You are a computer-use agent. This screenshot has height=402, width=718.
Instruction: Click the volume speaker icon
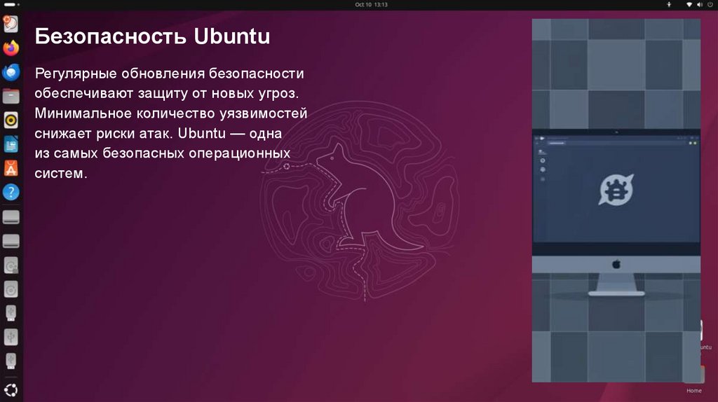click(700, 5)
